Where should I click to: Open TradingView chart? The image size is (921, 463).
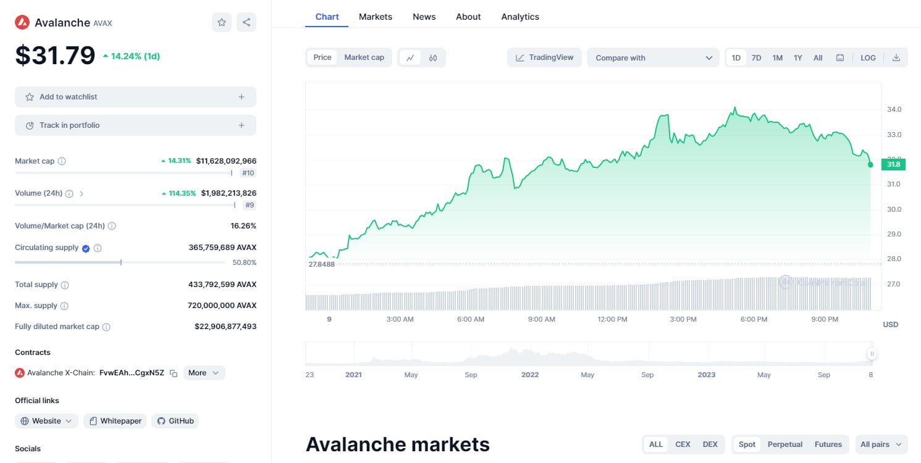tap(544, 57)
